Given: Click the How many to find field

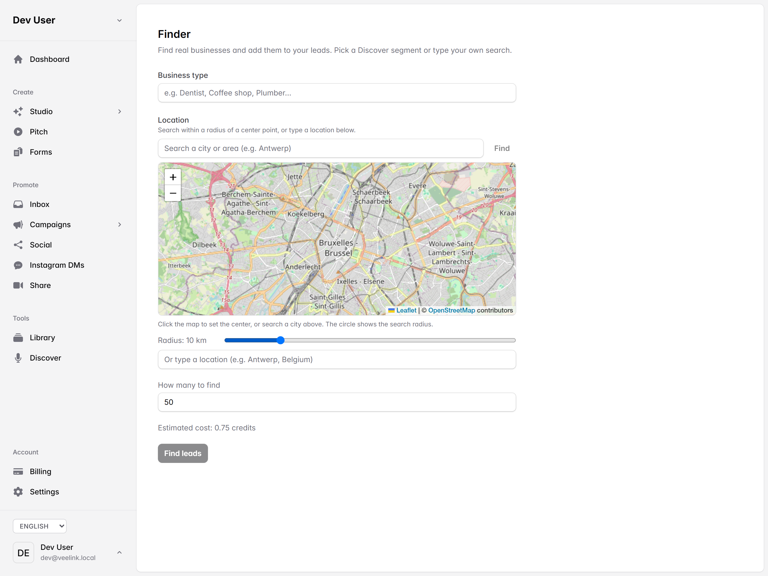Looking at the screenshot, I should pyautogui.click(x=337, y=402).
